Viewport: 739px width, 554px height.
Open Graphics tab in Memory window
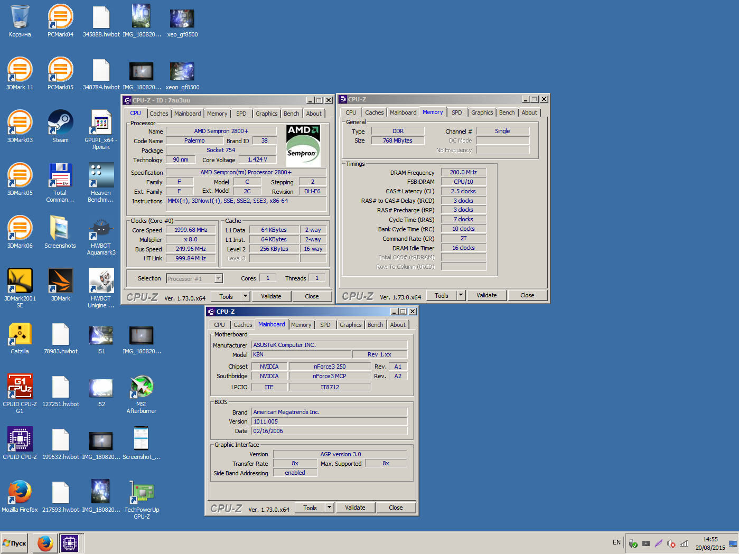pyautogui.click(x=482, y=112)
